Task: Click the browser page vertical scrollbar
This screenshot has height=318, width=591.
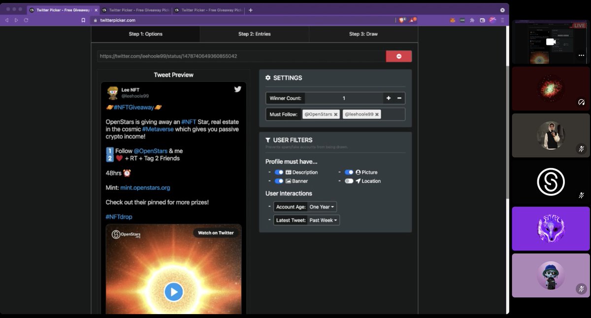Action: (x=507, y=133)
